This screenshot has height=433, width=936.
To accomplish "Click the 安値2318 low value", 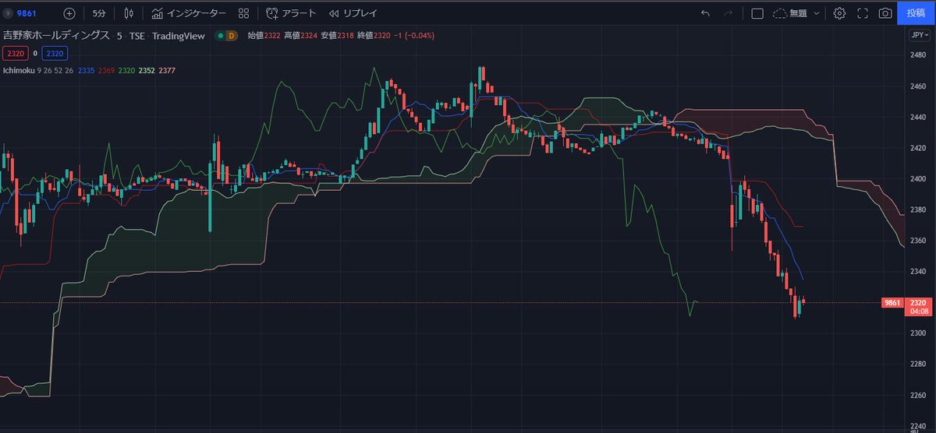I will click(x=336, y=36).
